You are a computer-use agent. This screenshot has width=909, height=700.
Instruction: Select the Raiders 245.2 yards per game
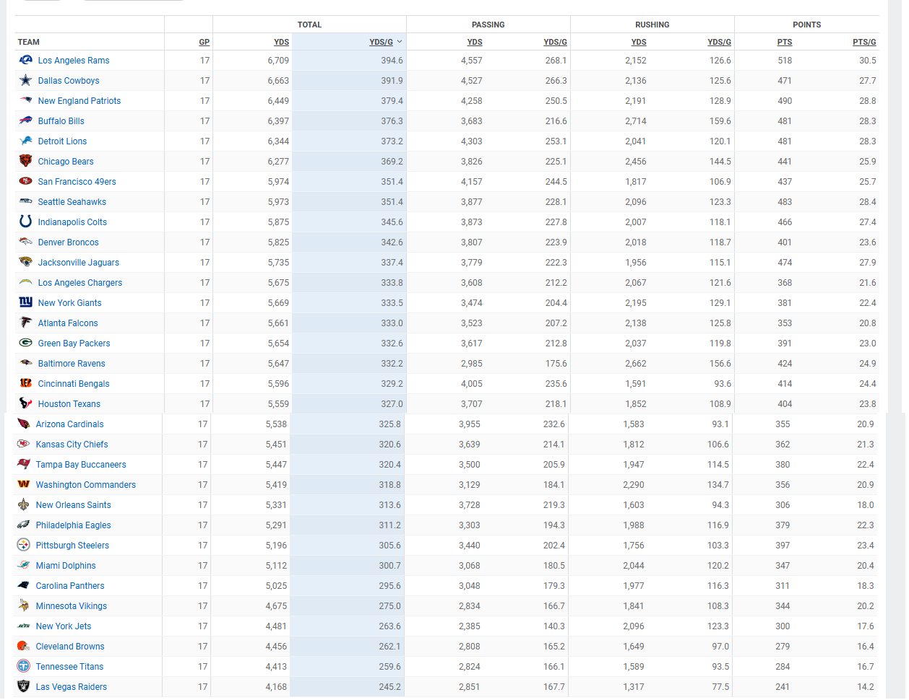(x=389, y=687)
